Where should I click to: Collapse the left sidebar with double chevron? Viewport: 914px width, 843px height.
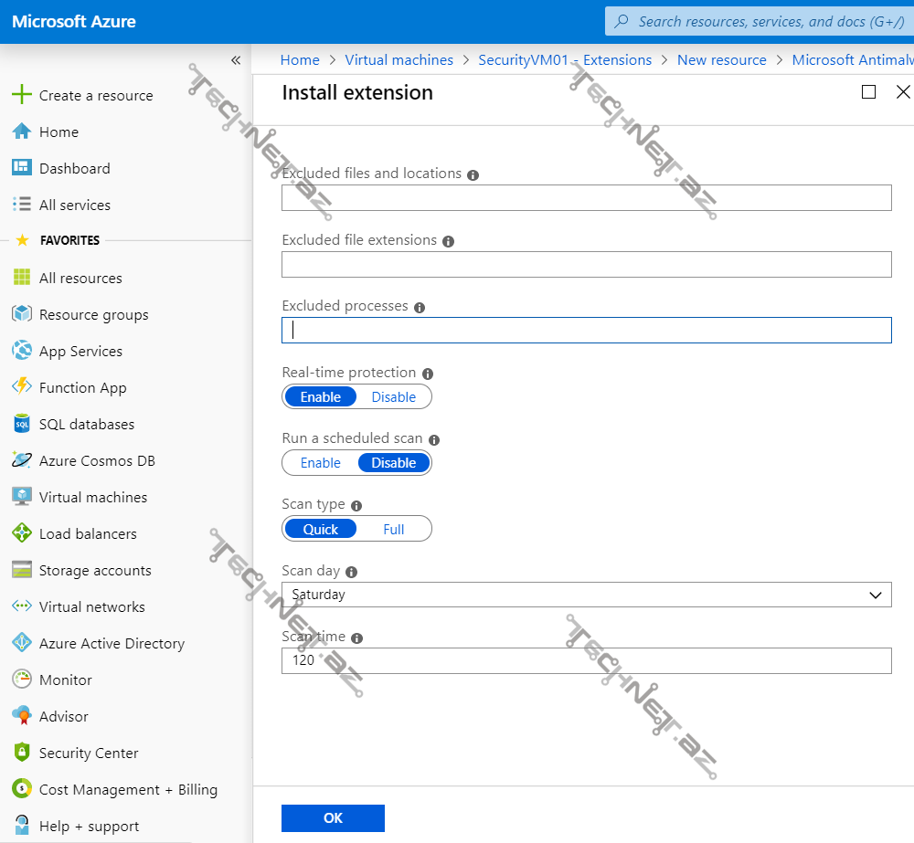pyautogui.click(x=236, y=60)
